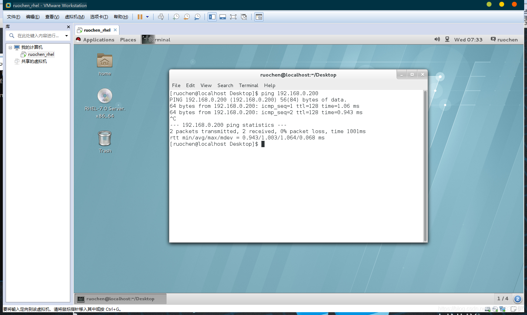Viewport: 527px width, 315px height.
Task: Toggle the library sidebar view icon
Action: [212, 17]
